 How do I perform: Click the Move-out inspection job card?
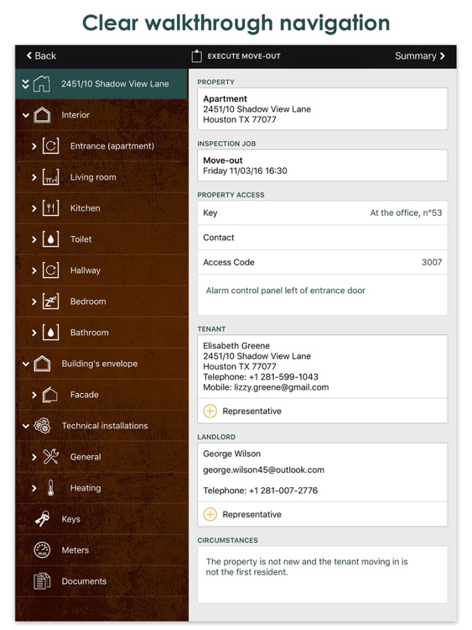323,165
